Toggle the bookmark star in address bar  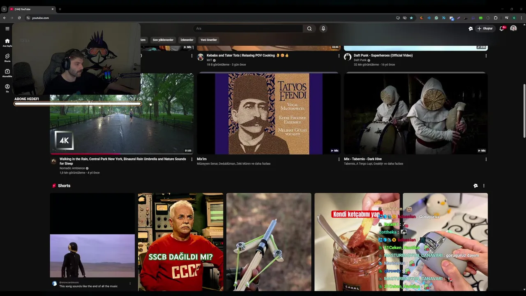pos(411,18)
